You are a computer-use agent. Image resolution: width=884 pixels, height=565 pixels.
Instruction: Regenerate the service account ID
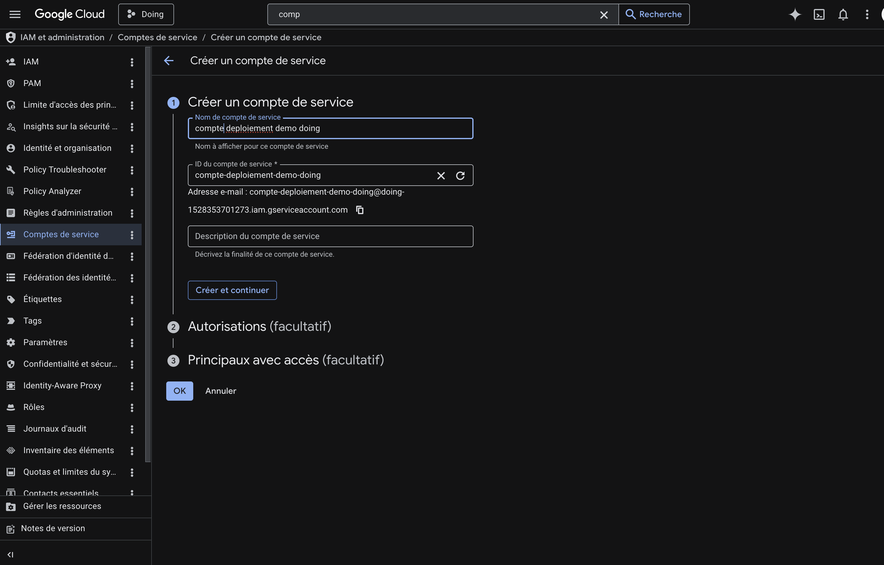click(x=460, y=176)
